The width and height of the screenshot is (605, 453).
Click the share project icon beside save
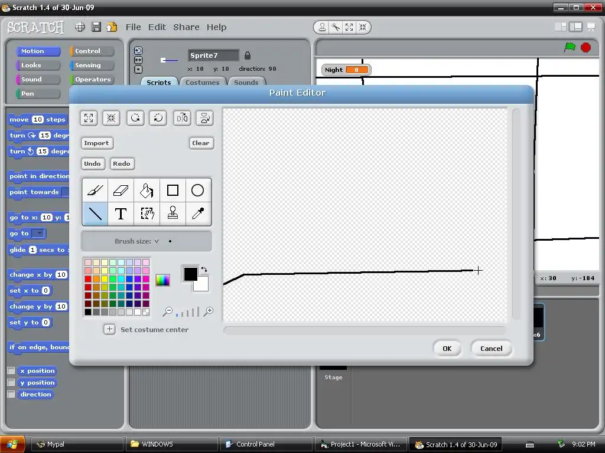tap(112, 27)
